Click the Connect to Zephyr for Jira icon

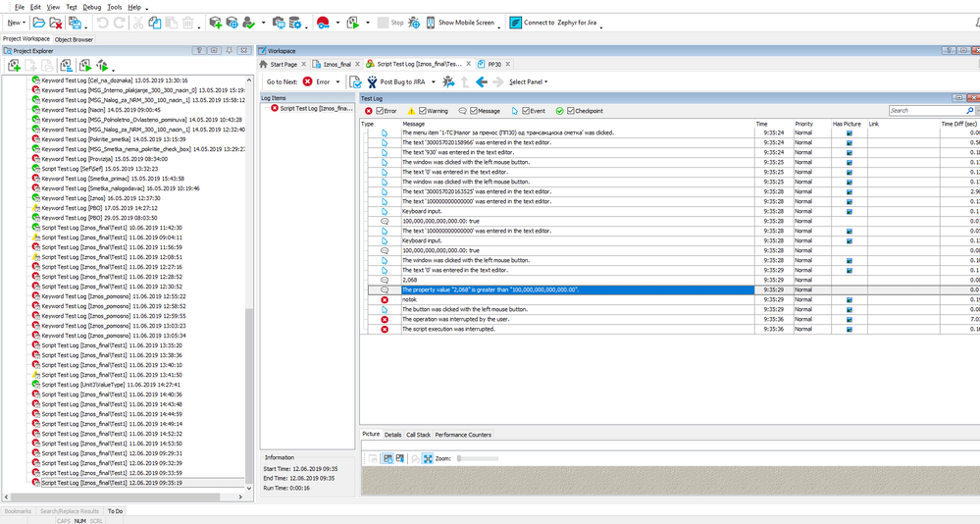pyautogui.click(x=516, y=23)
